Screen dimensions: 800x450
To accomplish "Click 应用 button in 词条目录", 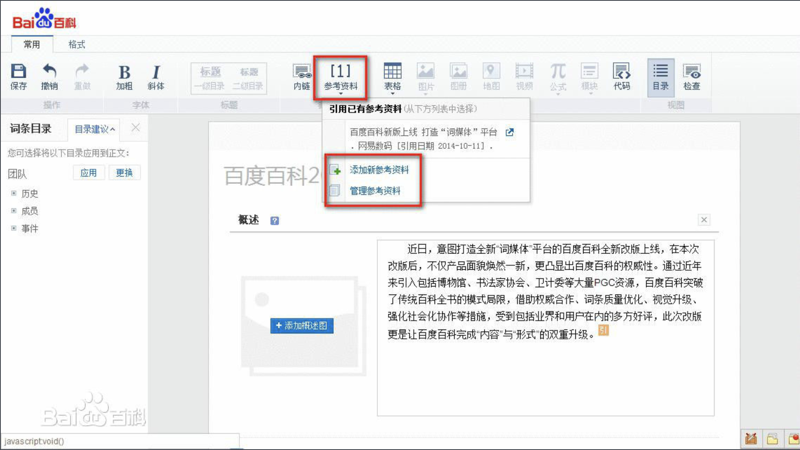I will tap(88, 173).
